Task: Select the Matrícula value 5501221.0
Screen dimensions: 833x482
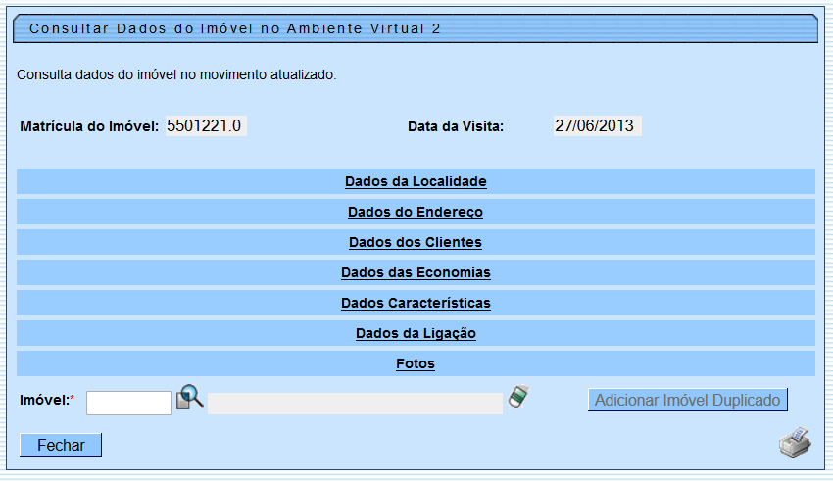Action: [206, 125]
